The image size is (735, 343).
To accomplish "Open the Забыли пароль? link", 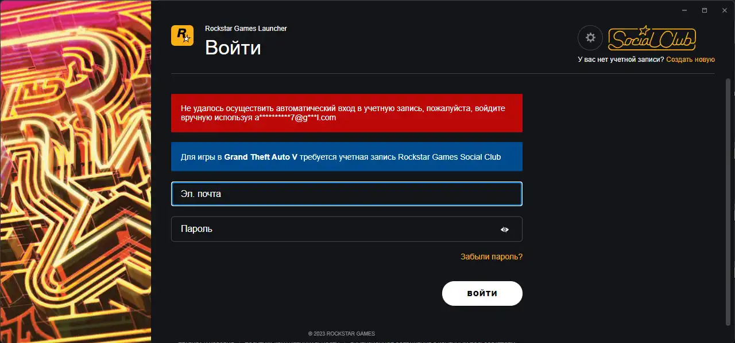I will tap(492, 257).
